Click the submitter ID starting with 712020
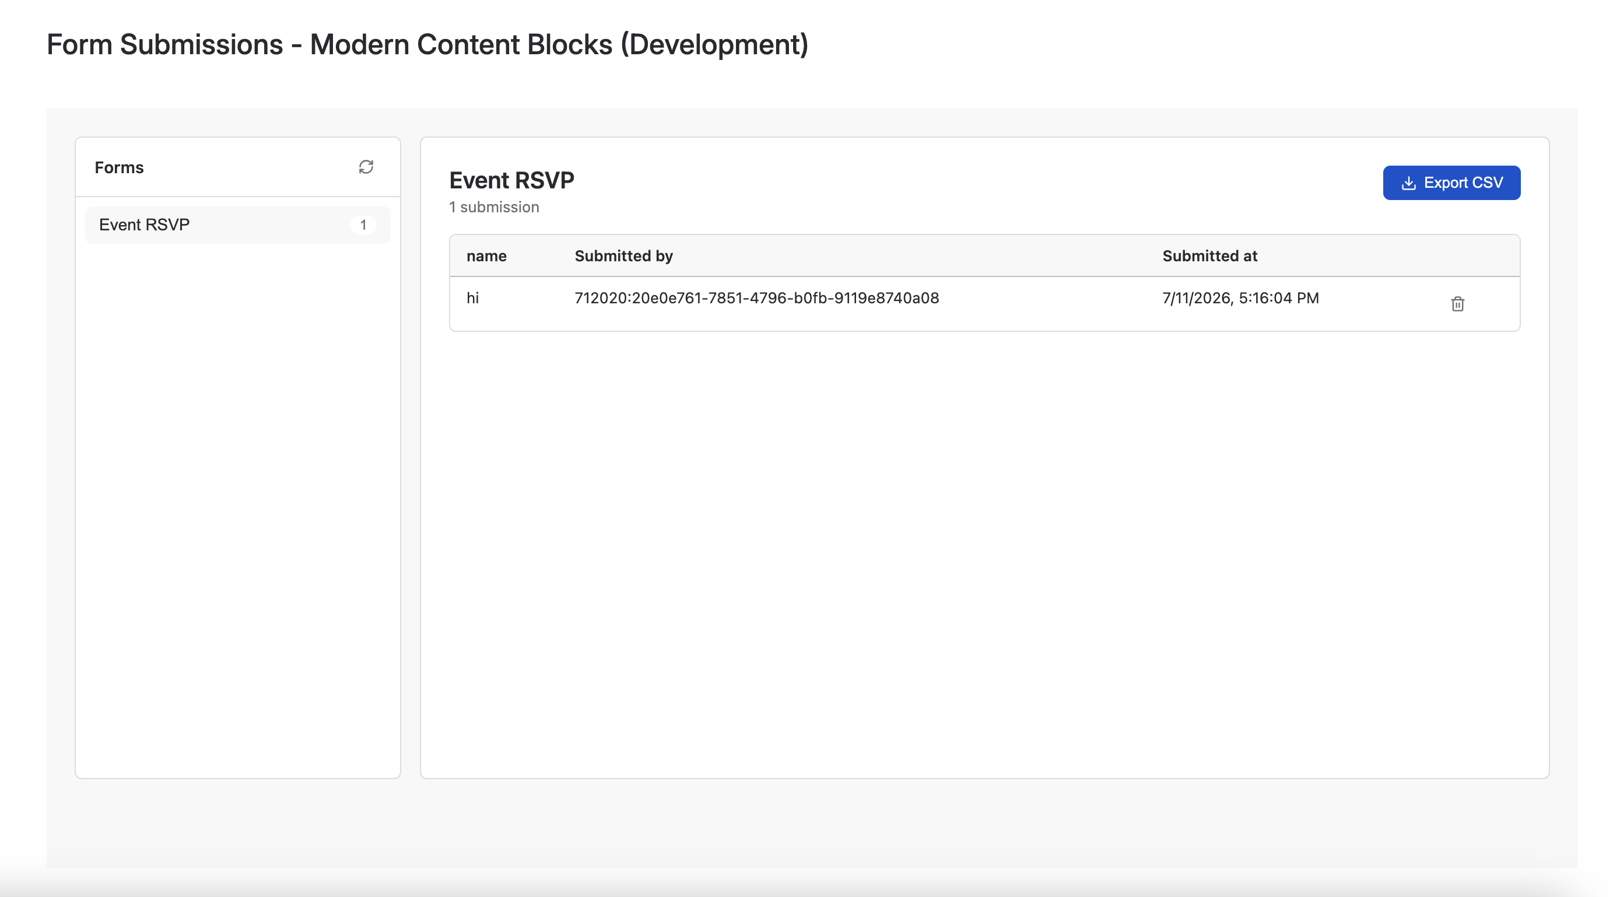1620x897 pixels. 756,298
